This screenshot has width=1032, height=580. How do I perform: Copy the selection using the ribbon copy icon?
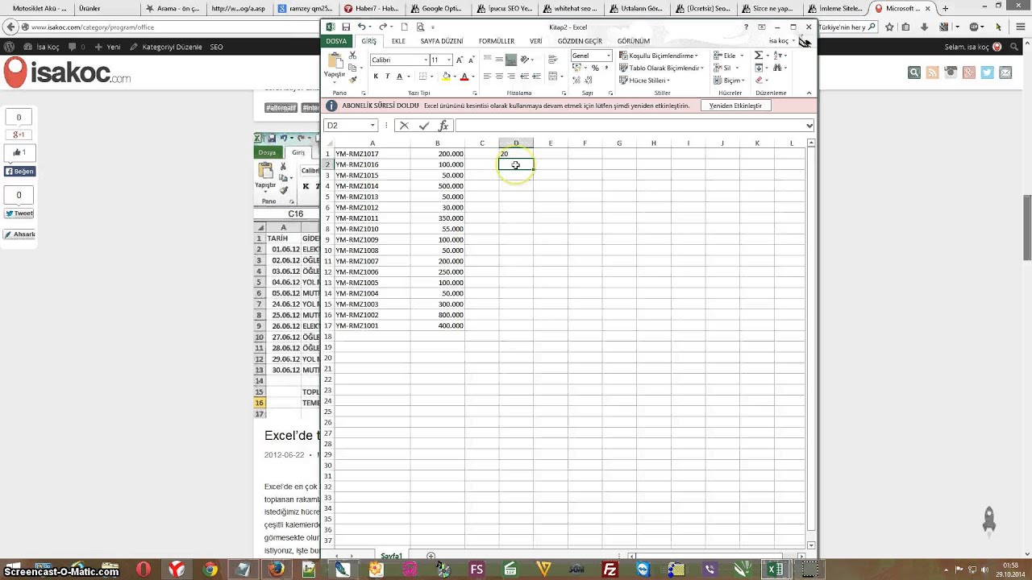(x=352, y=68)
